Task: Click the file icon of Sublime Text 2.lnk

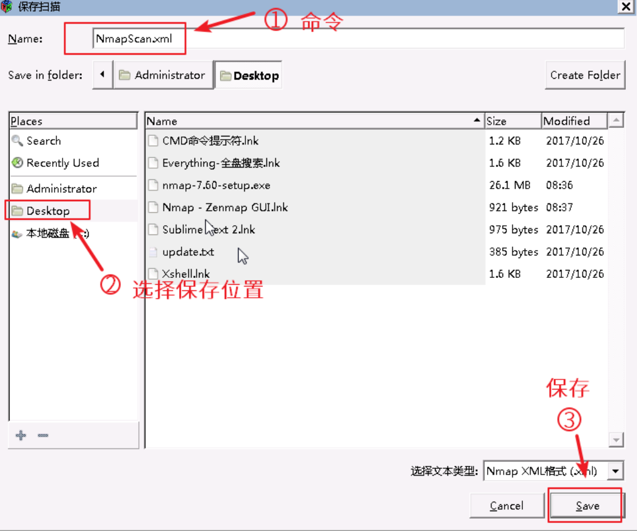Action: click(153, 230)
